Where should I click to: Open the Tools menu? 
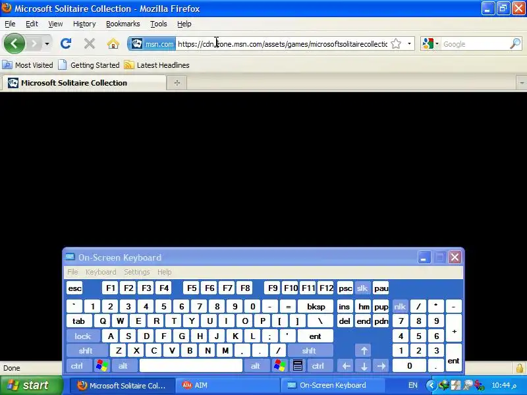(158, 24)
